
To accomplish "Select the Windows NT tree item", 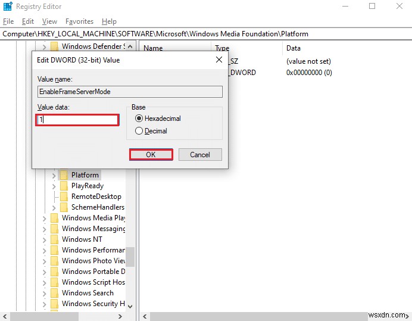I will point(82,239).
